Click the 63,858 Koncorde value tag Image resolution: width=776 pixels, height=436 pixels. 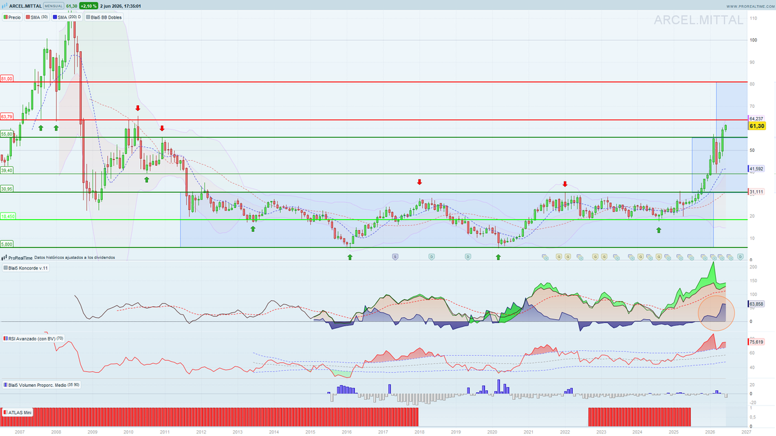(x=757, y=304)
